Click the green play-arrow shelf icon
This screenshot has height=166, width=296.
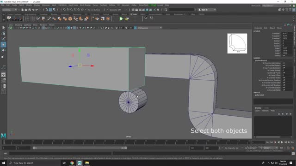[x=121, y=18]
